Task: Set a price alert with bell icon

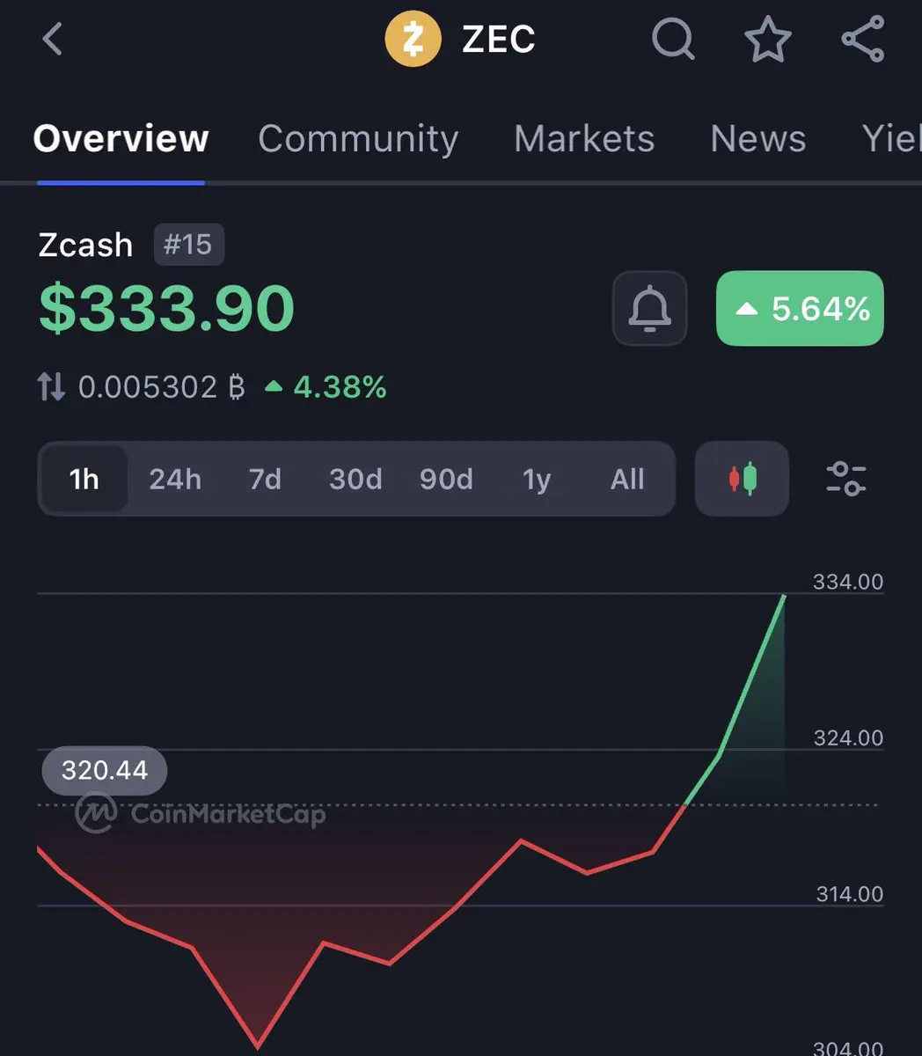Action: (x=649, y=308)
